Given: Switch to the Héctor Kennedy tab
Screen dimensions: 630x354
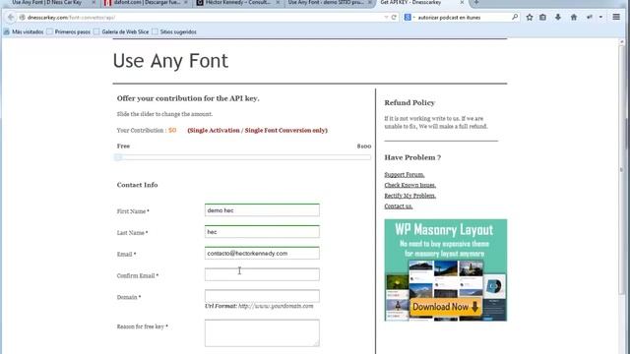Looking at the screenshot, I should coord(238,2).
